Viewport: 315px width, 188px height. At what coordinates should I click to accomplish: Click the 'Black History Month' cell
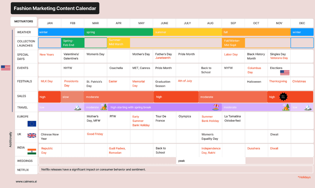point(256,56)
